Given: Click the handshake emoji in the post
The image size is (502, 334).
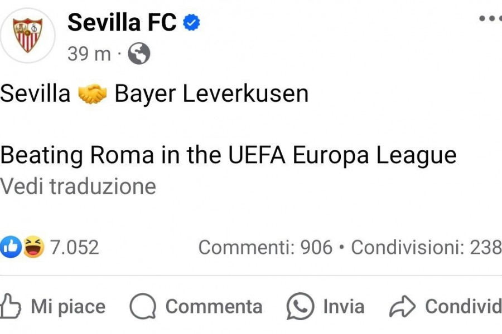Looking at the screenshot, I should (92, 94).
